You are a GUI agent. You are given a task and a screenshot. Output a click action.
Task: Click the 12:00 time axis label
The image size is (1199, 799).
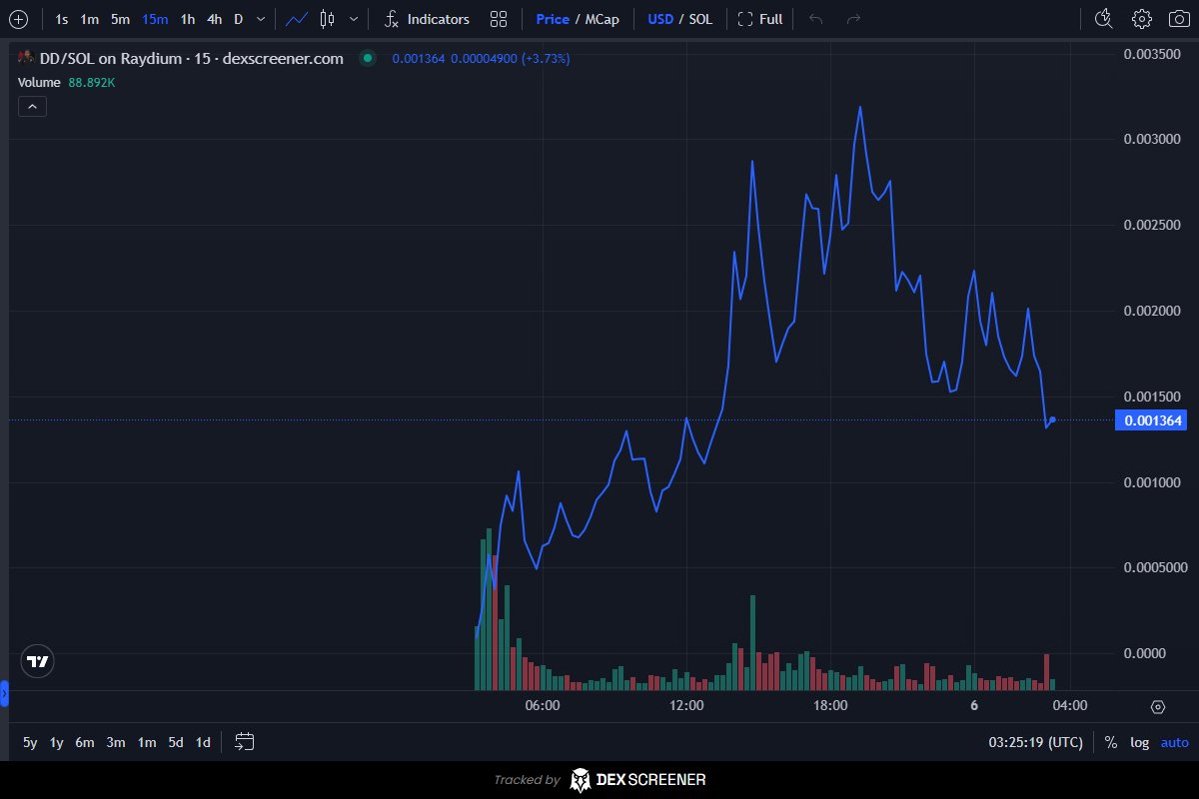pyautogui.click(x=686, y=706)
